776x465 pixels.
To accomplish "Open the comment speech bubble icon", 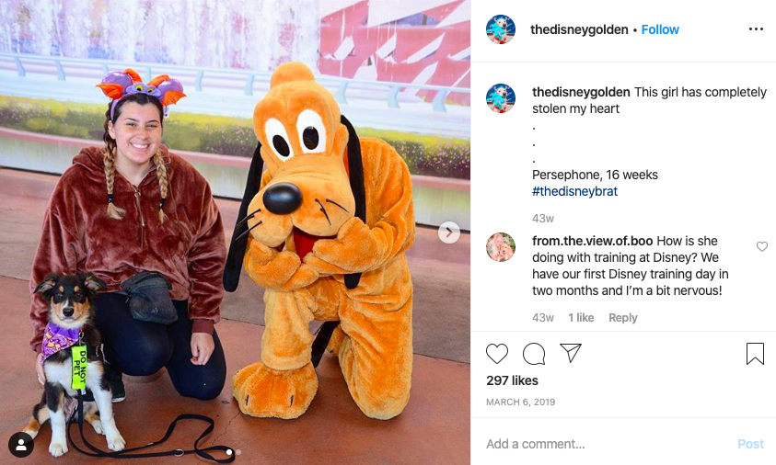I will (534, 354).
